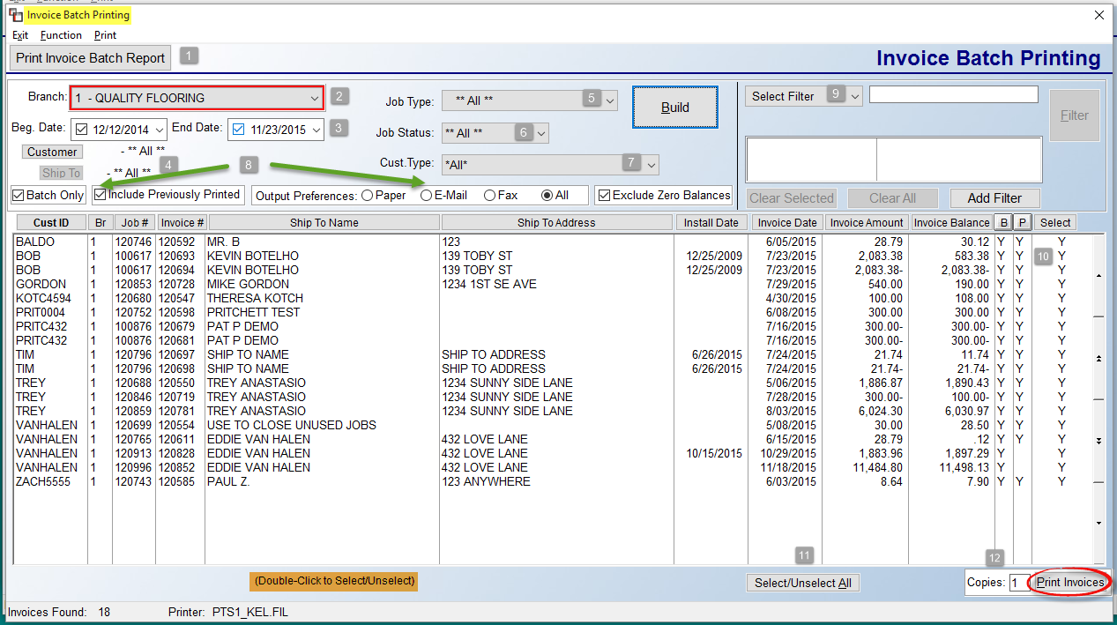1117x625 pixels.
Task: Click the Add Filter button
Action: [x=994, y=197]
